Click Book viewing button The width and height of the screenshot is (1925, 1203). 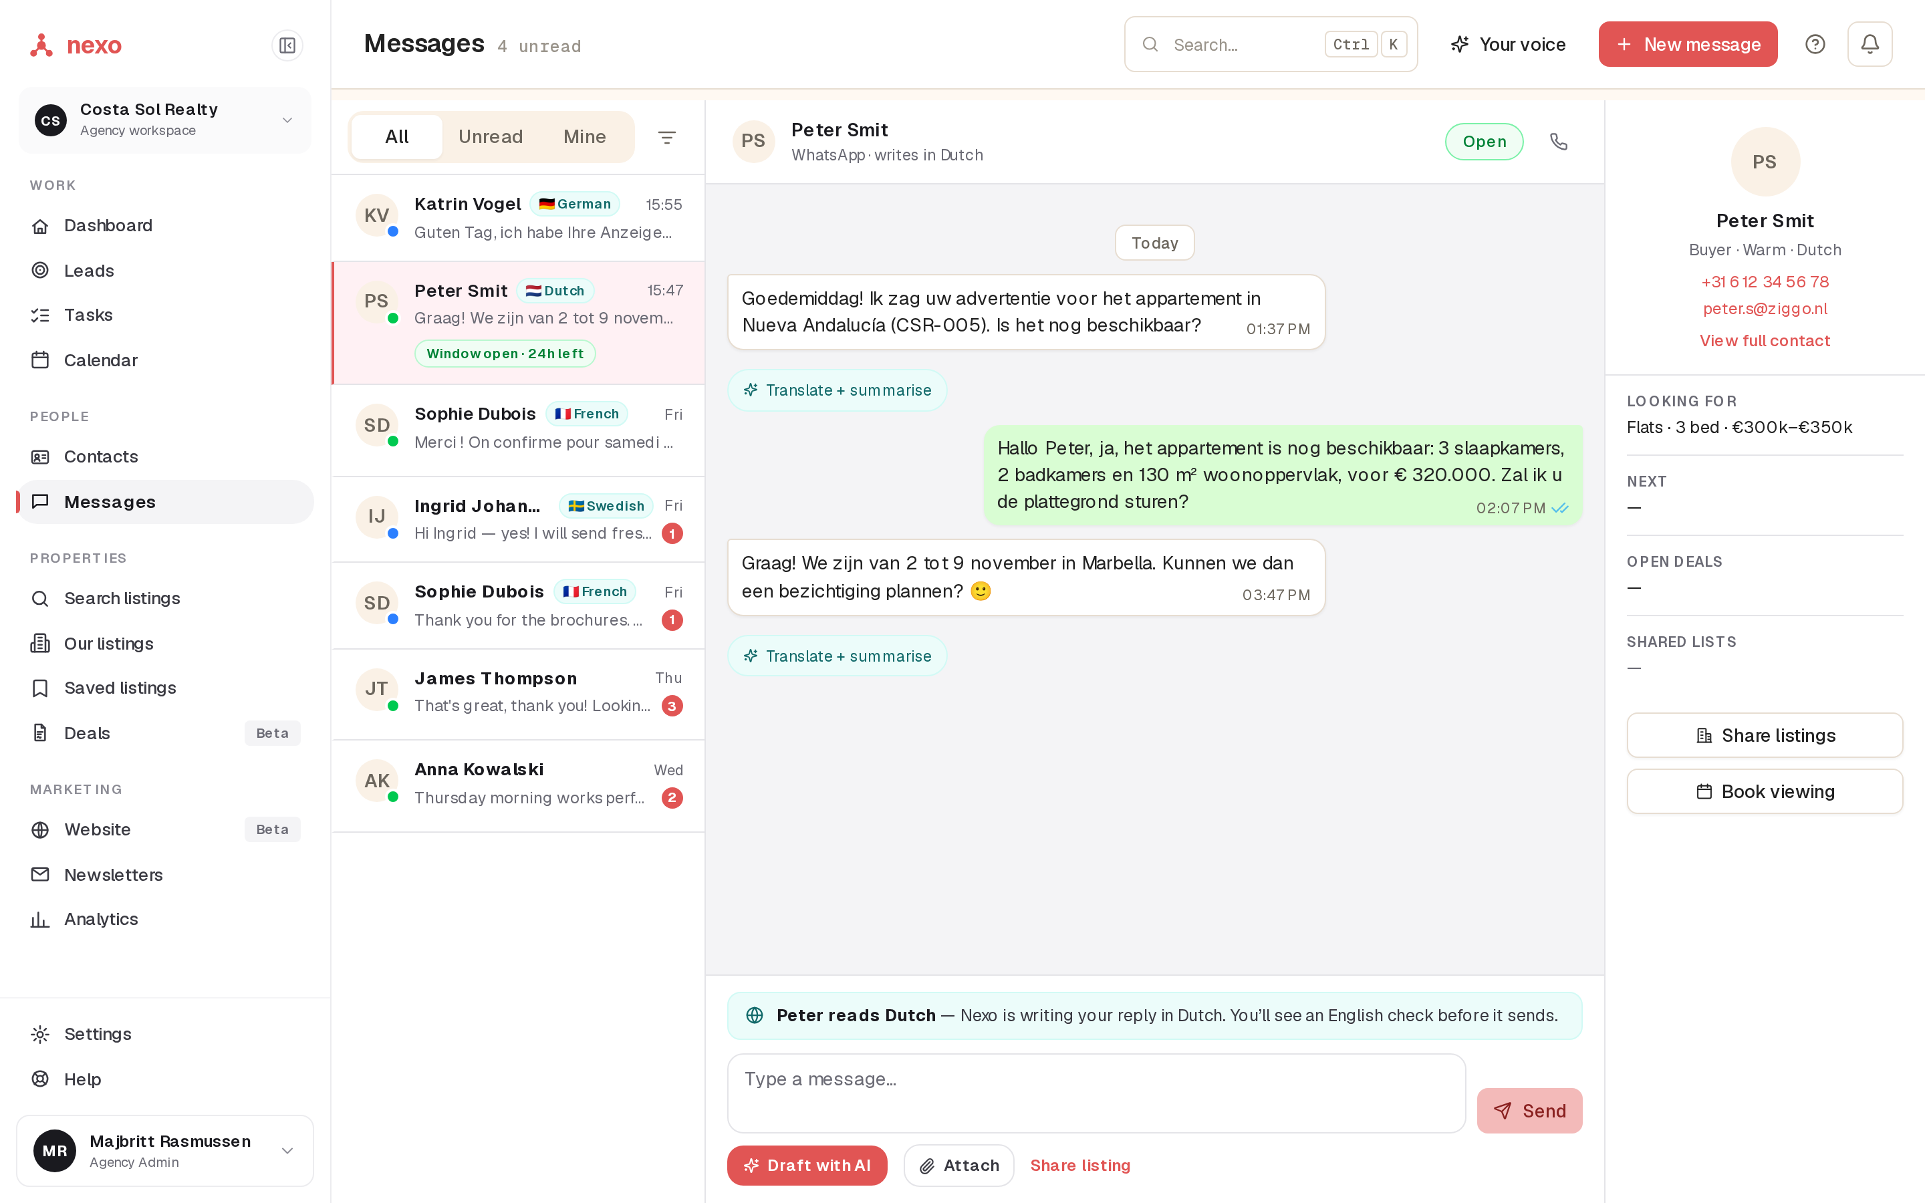(x=1765, y=791)
